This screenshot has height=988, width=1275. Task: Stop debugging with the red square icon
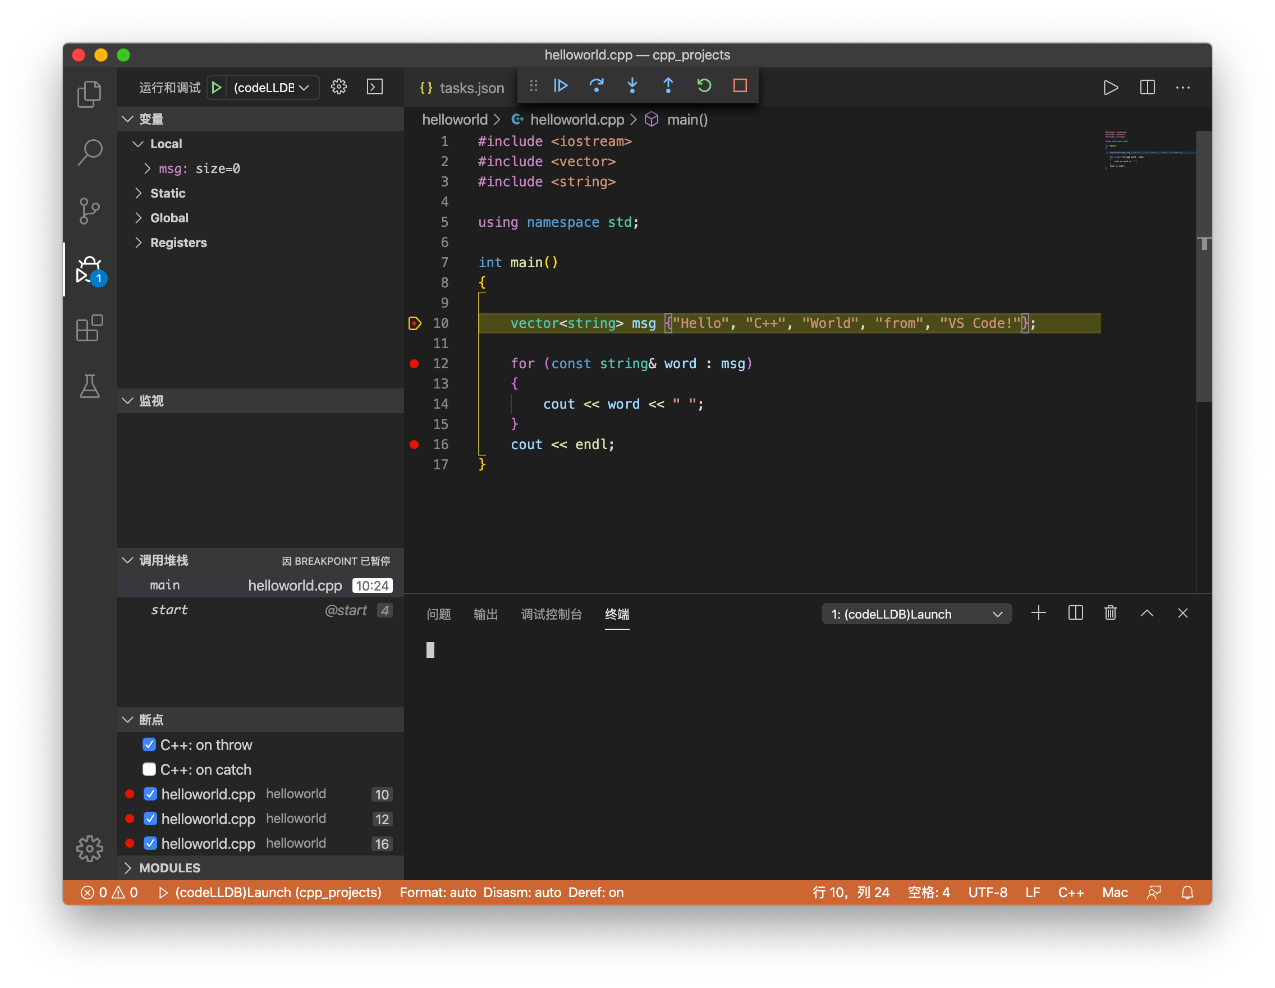pyautogui.click(x=740, y=85)
